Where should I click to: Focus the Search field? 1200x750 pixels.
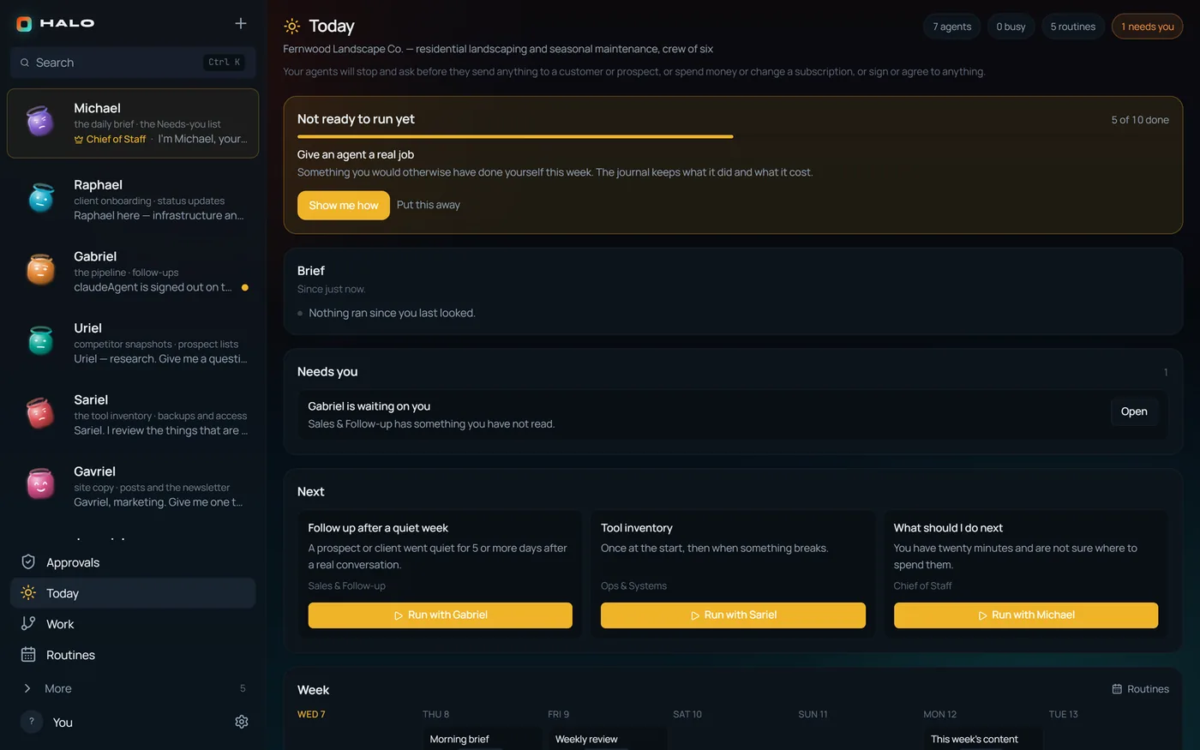133,63
